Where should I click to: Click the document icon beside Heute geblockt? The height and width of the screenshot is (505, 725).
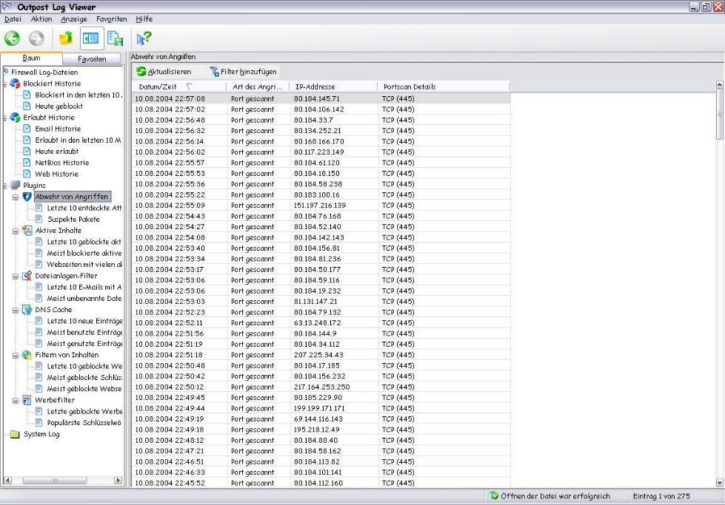27,106
